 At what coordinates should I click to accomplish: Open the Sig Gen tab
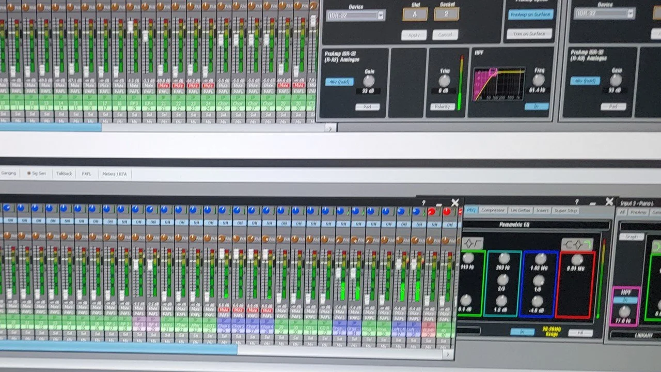(x=37, y=174)
